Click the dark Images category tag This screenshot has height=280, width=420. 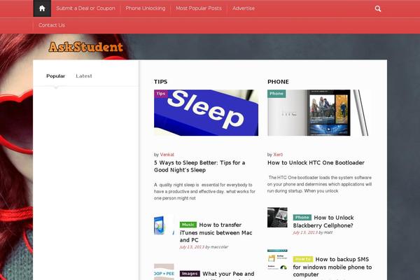coord(190,274)
